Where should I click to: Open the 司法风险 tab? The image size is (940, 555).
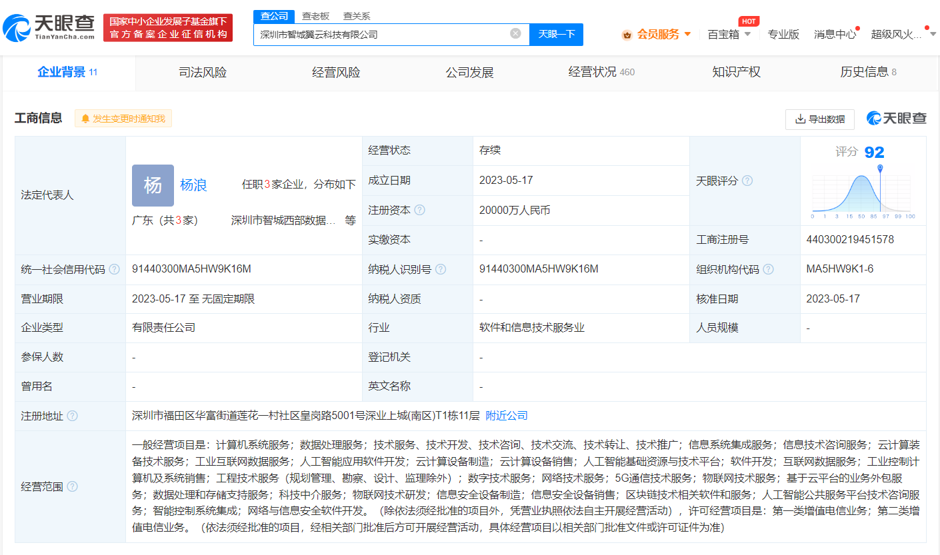(203, 73)
